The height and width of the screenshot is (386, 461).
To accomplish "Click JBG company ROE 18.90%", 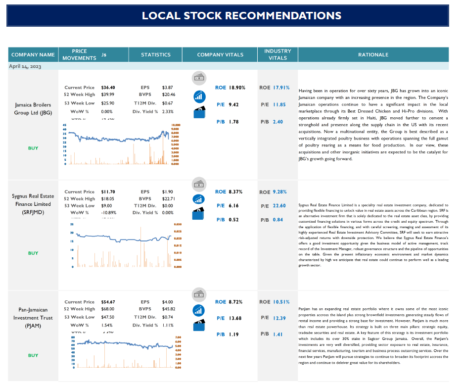I will (x=237, y=88).
